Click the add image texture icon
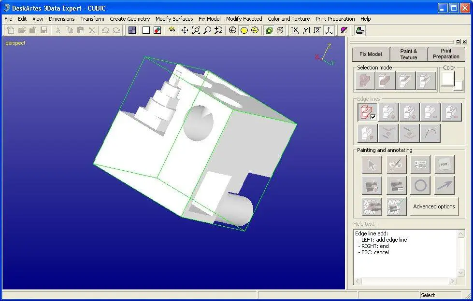Viewport: 473px width, 301px height. click(x=372, y=186)
